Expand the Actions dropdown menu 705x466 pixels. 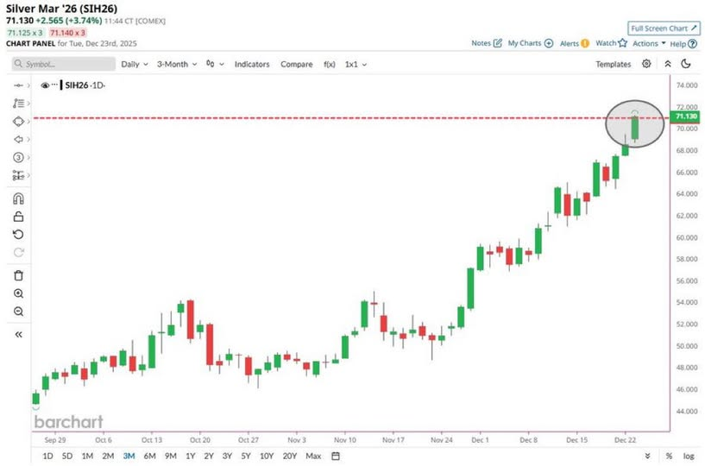pyautogui.click(x=649, y=43)
